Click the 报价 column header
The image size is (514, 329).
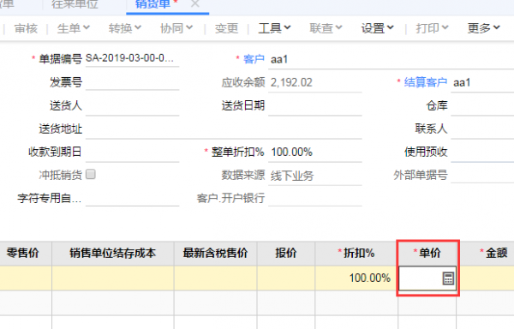coord(286,253)
